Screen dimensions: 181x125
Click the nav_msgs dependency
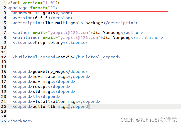point(43,82)
